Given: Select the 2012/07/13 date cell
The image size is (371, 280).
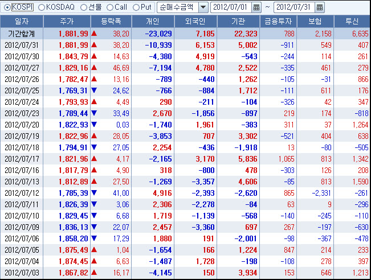Looking at the screenshot, I should 22,182.
